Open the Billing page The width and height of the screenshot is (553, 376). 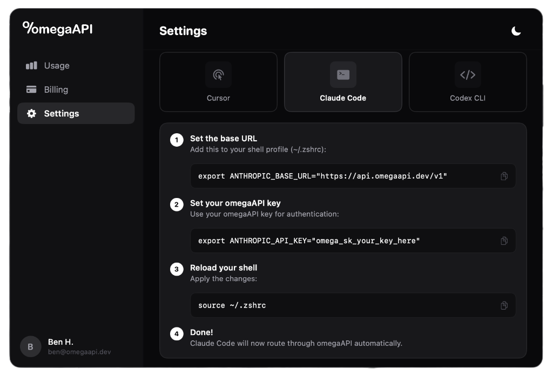[76, 90]
